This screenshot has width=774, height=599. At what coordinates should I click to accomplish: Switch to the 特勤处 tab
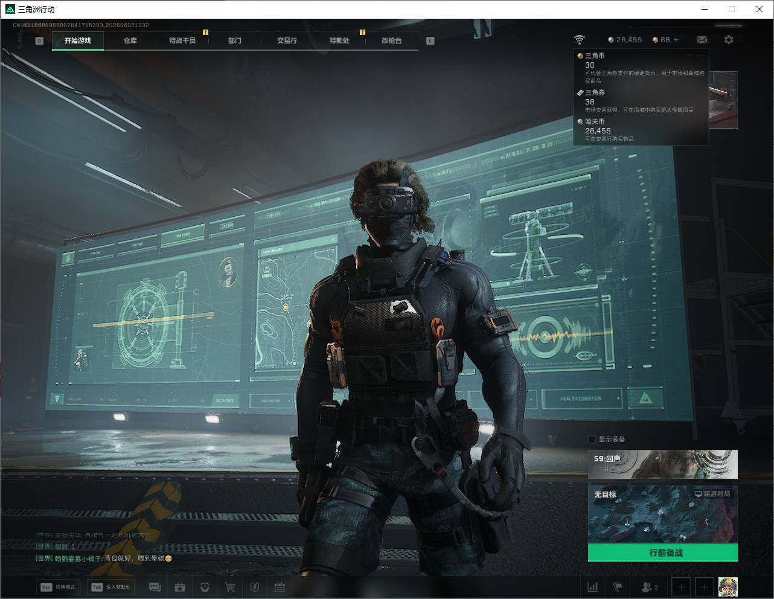tap(339, 40)
